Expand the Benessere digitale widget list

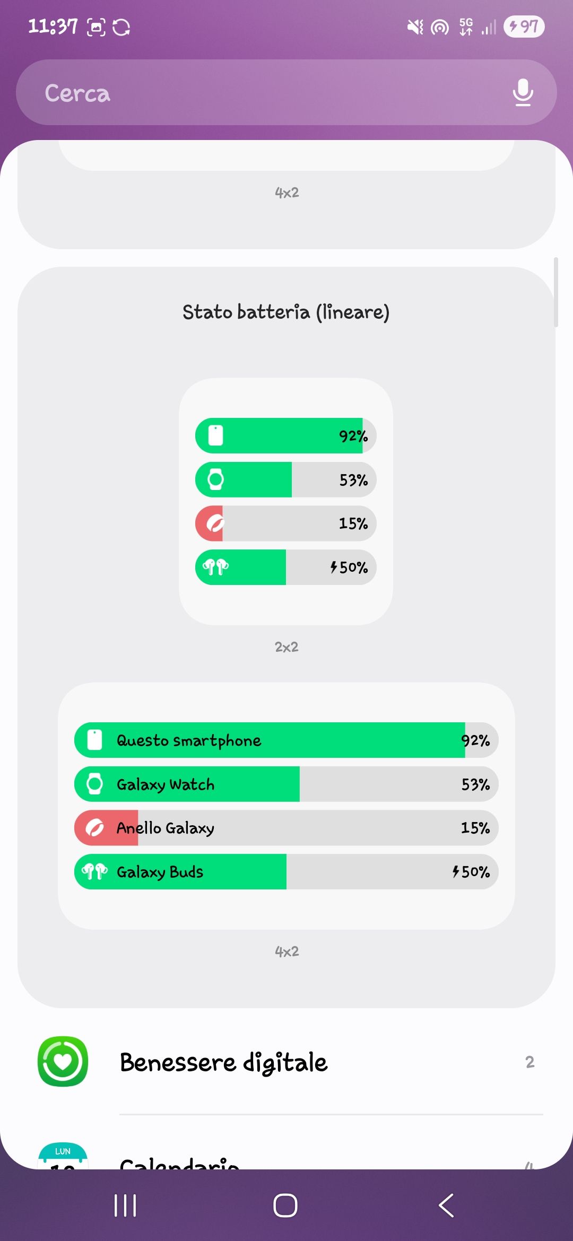point(529,1062)
